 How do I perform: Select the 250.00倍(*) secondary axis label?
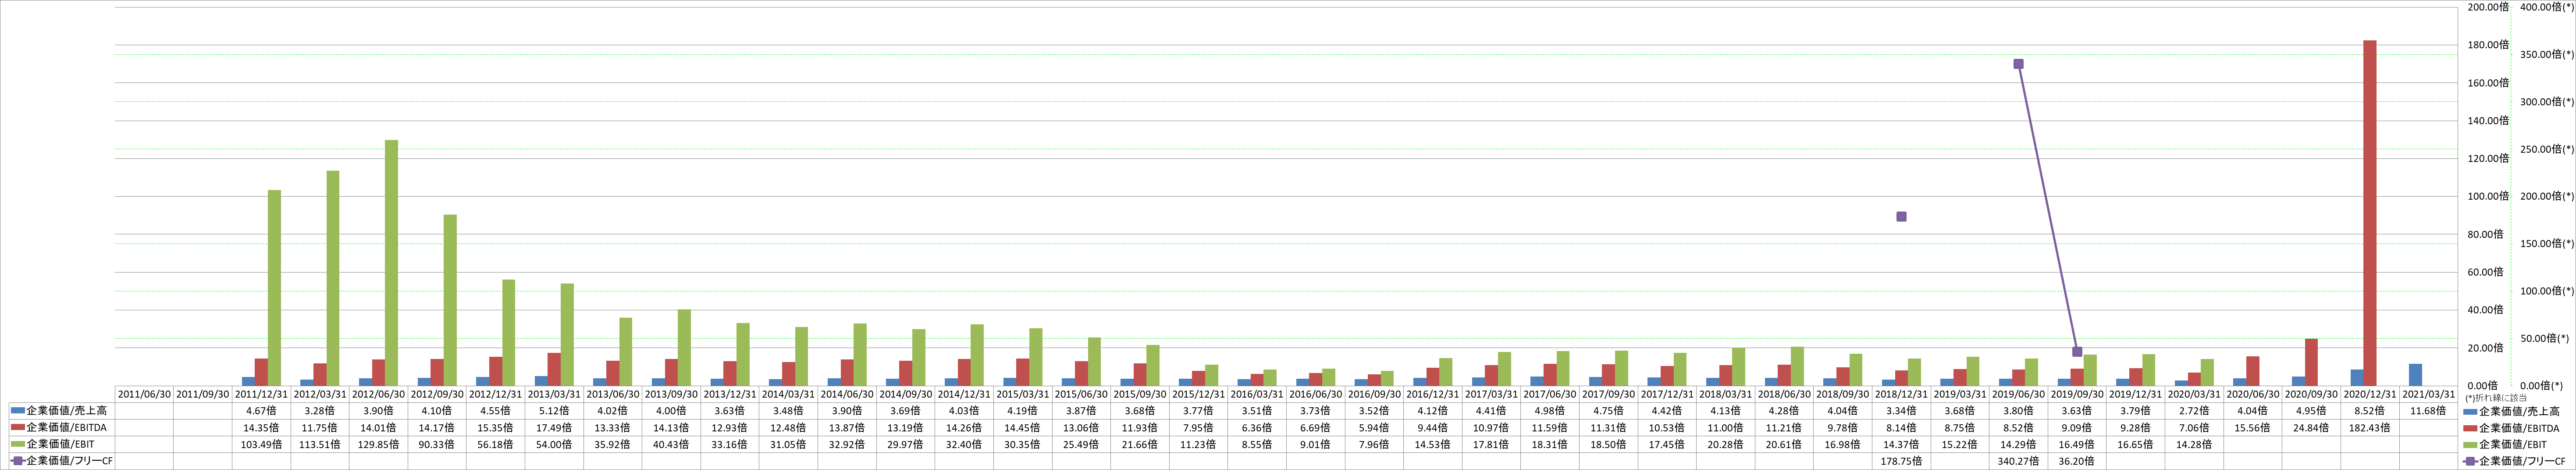point(2546,149)
